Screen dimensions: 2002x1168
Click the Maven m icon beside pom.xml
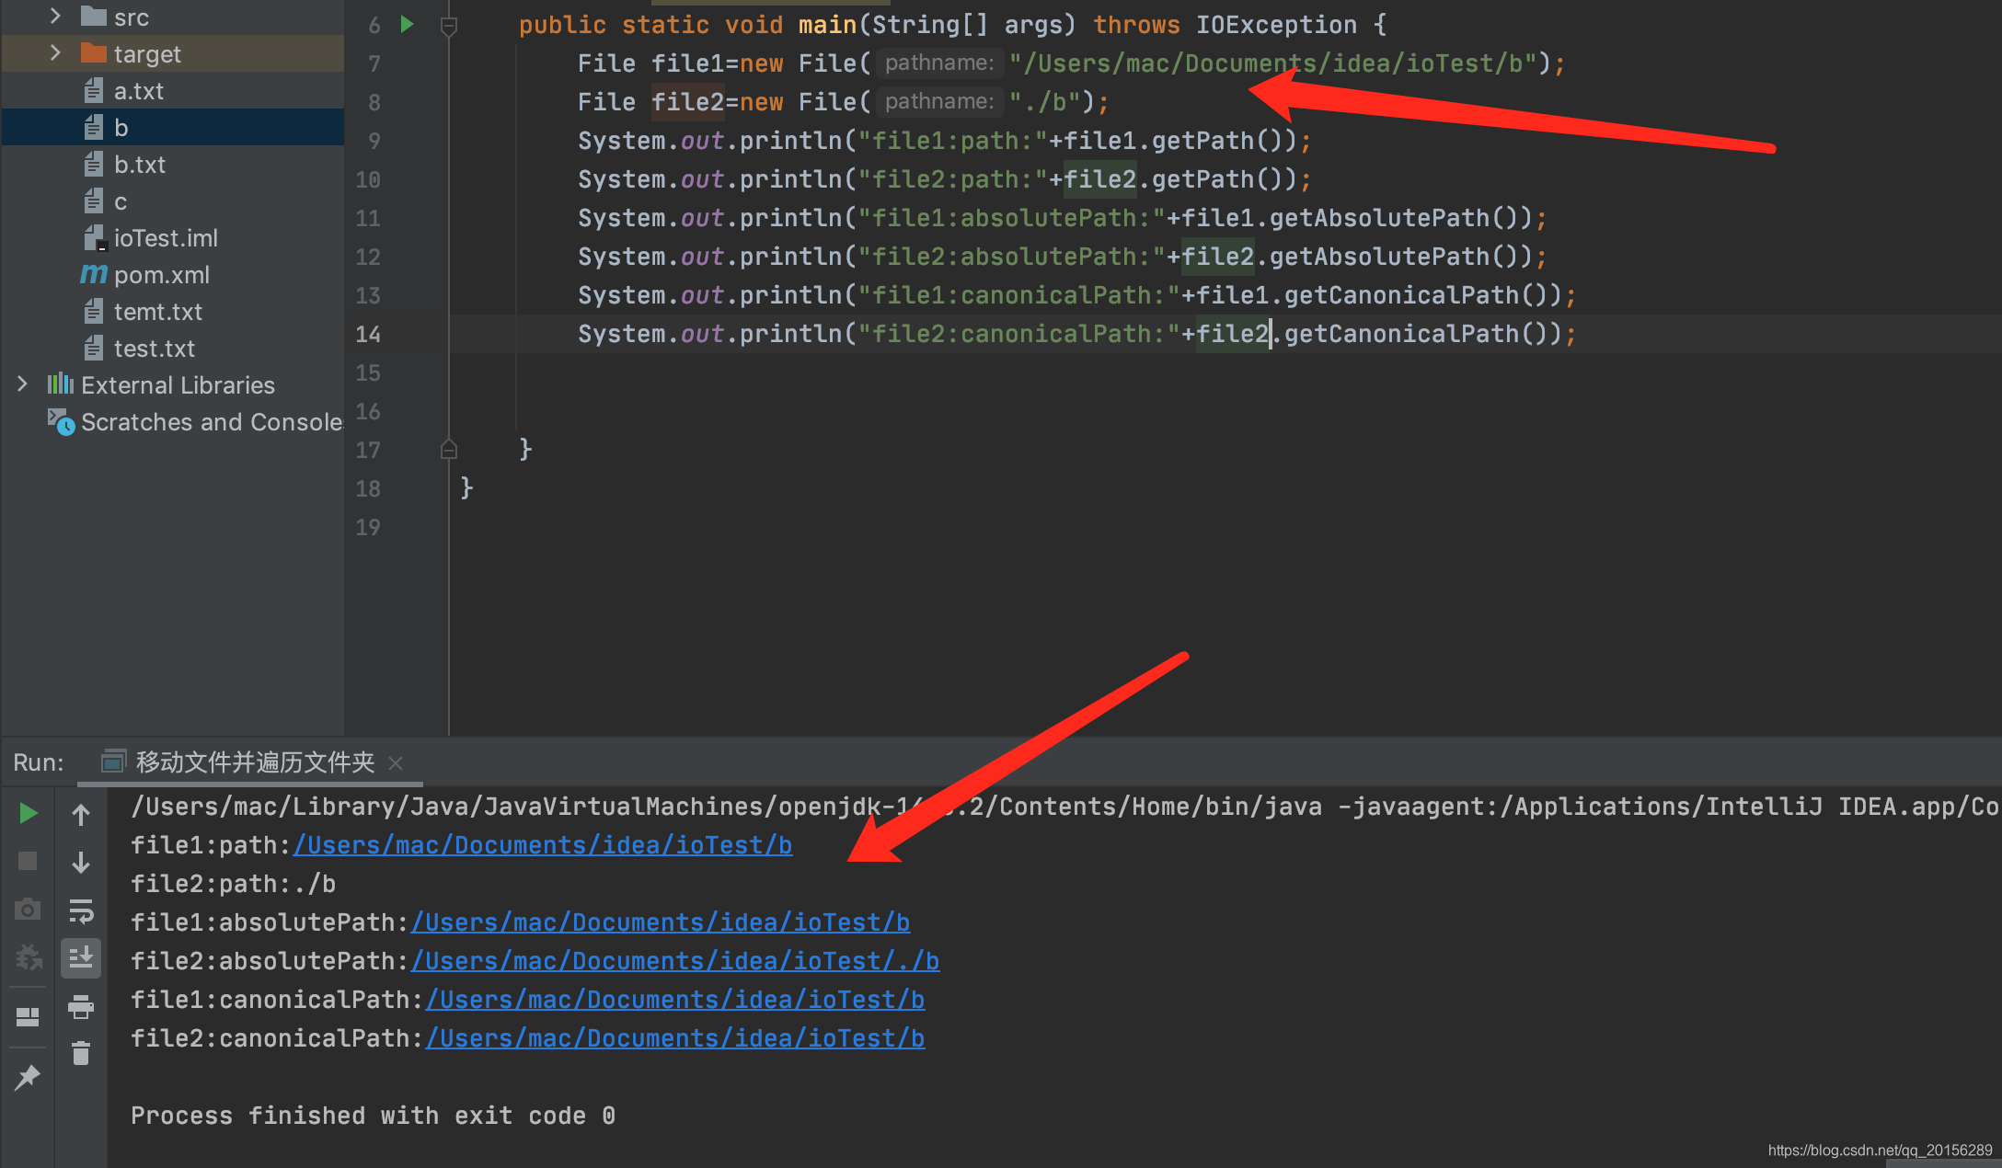[x=93, y=274]
